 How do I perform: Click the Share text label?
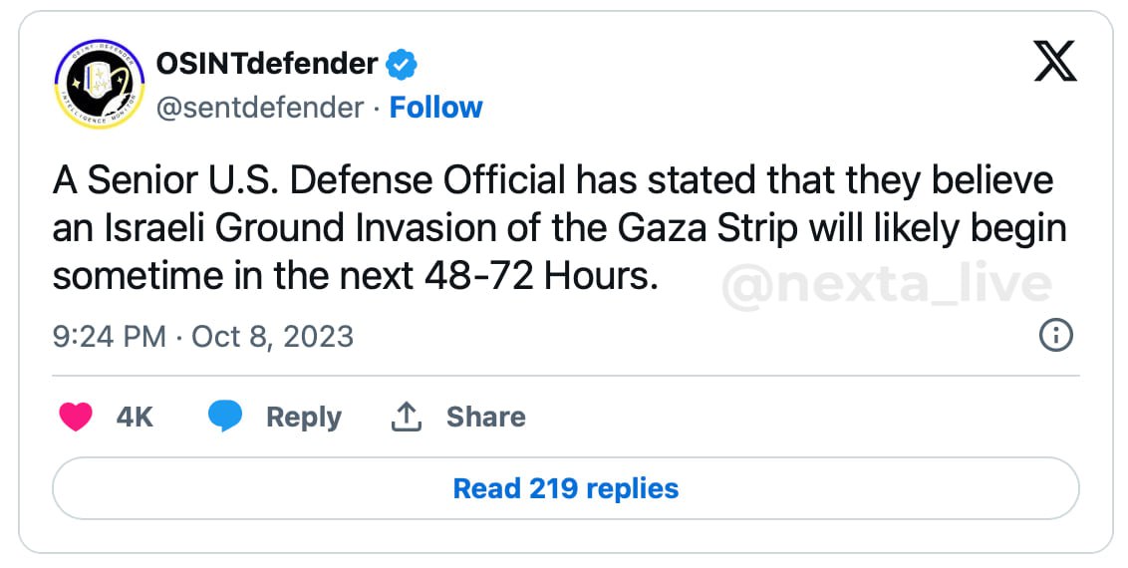485,417
